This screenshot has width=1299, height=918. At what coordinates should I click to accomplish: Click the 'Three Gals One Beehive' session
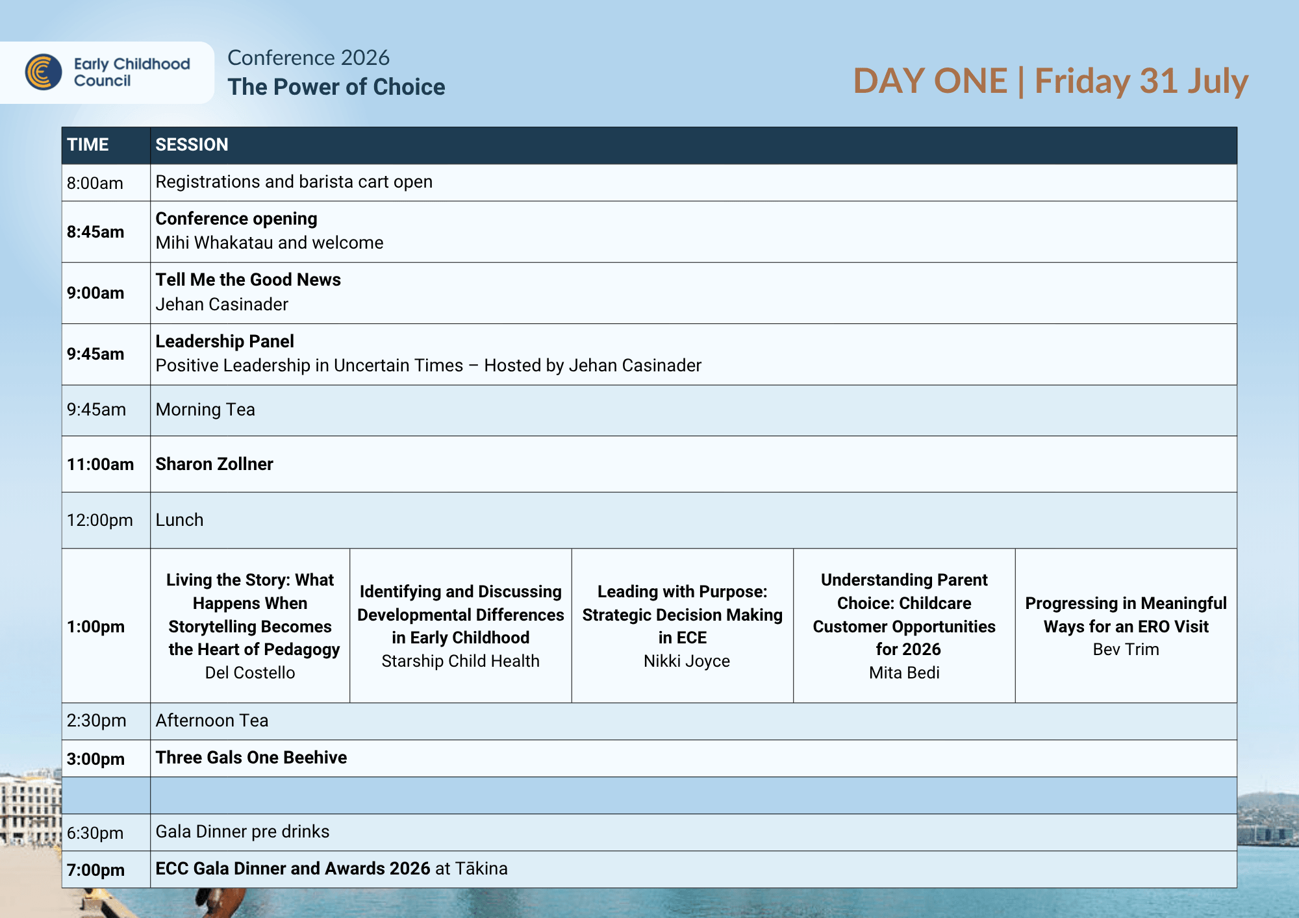tap(251, 758)
